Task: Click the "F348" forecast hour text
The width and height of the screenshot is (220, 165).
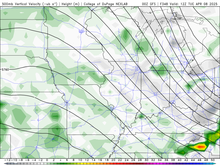Action: point(164,4)
